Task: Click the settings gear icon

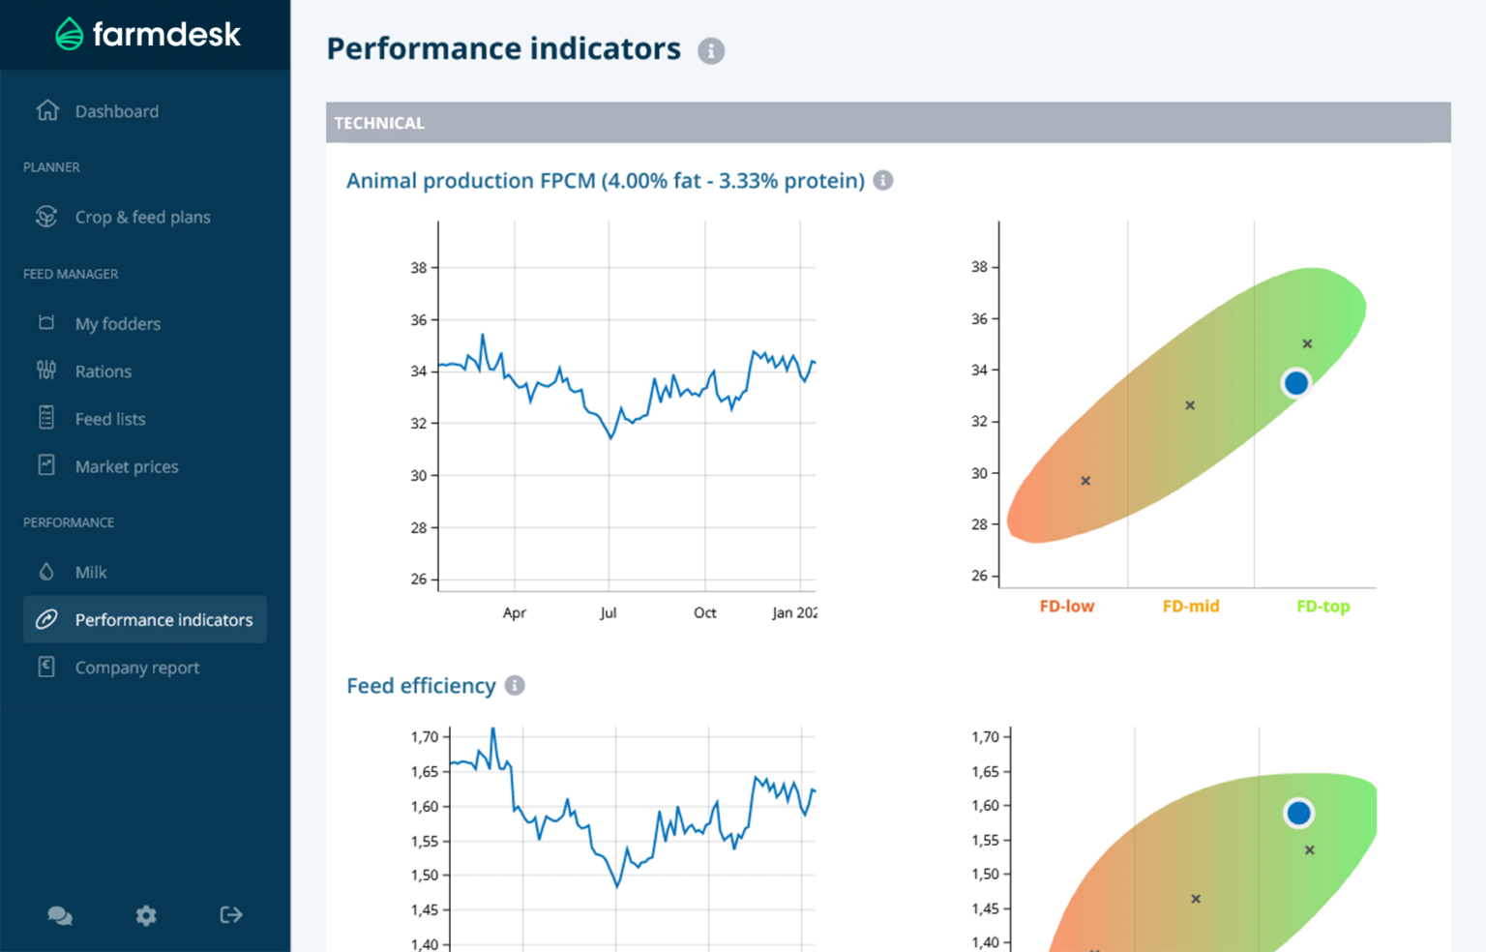Action: tap(145, 915)
